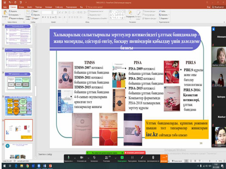The image size is (226, 169).
Task: Open the File (Файл) tab
Action: pyautogui.click(x=5, y=7)
